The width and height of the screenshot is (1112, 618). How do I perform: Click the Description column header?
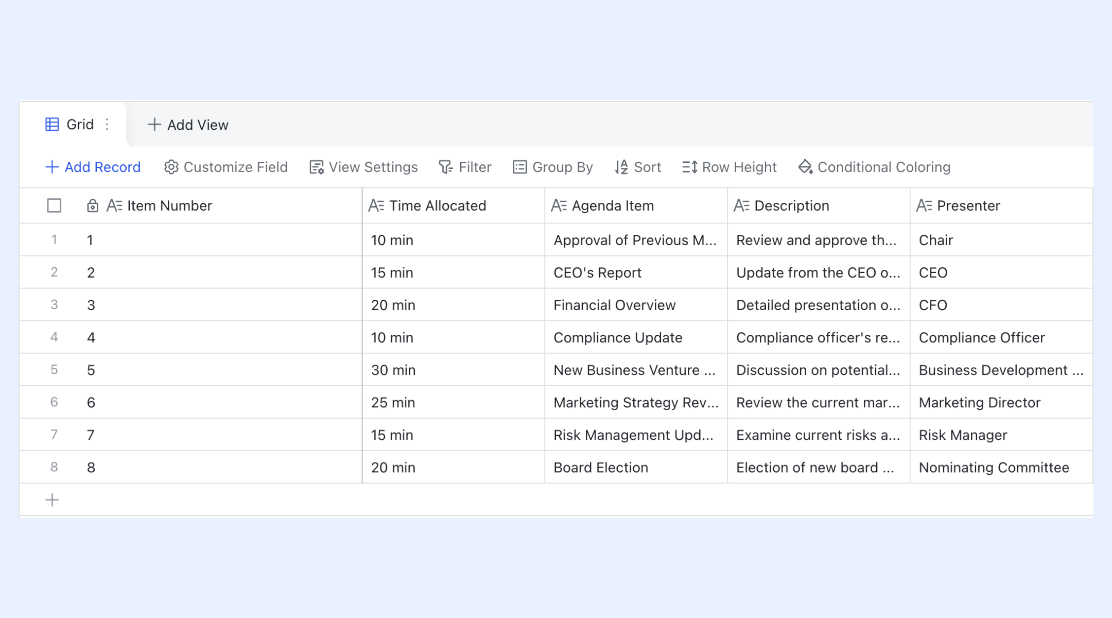[819, 206]
